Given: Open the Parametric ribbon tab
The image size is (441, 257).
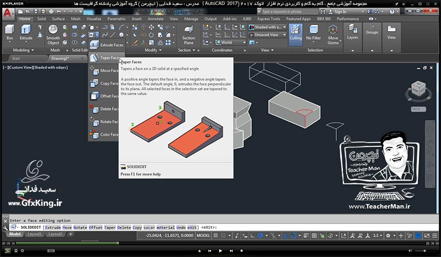Looking at the screenshot, I should 116,19.
